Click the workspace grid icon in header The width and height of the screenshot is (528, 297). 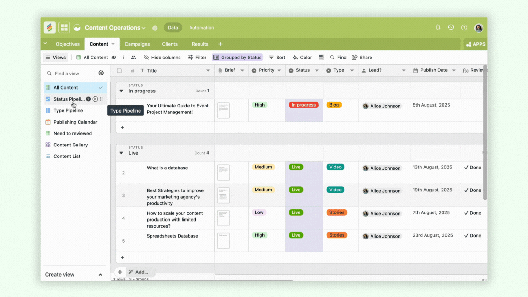click(x=64, y=28)
